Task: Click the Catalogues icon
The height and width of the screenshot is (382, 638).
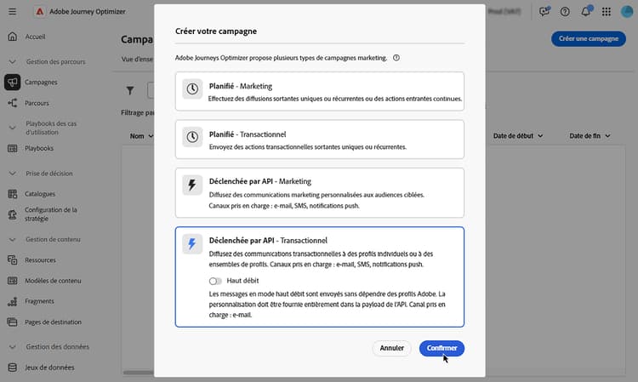Action: pos(13,194)
